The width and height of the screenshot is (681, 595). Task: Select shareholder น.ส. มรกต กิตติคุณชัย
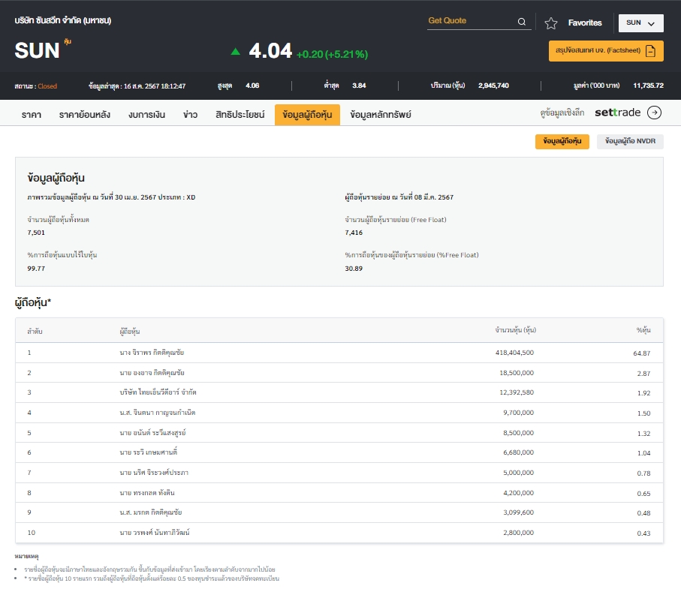point(151,512)
